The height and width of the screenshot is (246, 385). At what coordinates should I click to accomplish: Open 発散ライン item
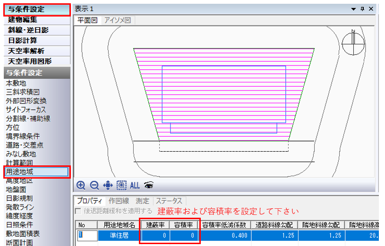click(20, 207)
